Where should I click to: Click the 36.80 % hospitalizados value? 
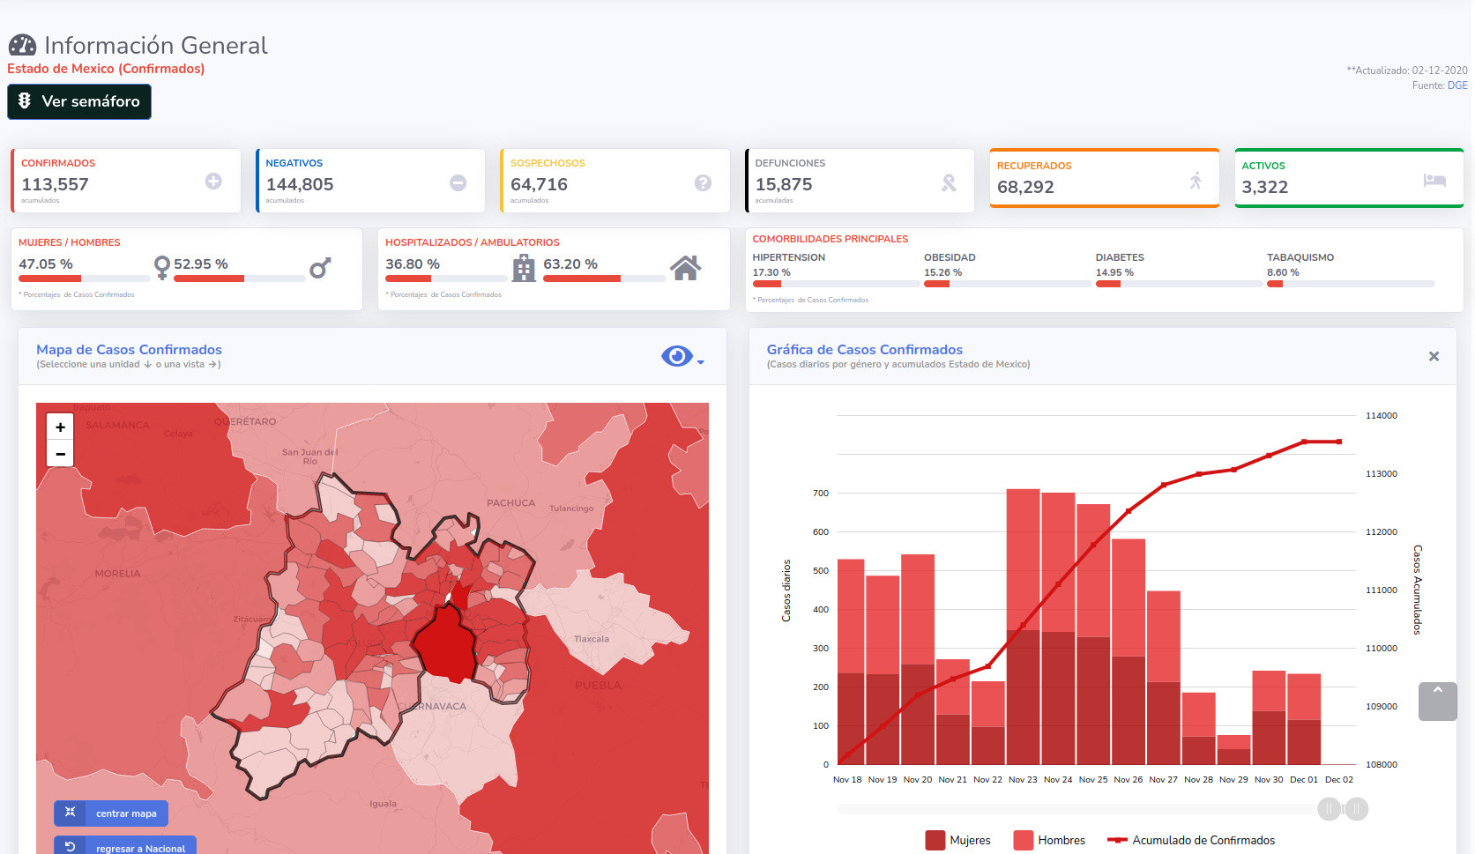(413, 264)
